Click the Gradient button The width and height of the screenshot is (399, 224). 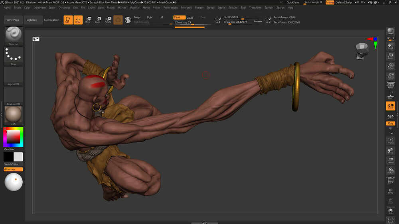coord(10,149)
